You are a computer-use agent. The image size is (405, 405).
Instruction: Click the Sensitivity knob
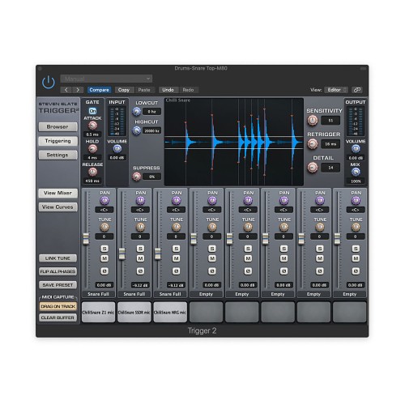coord(313,121)
